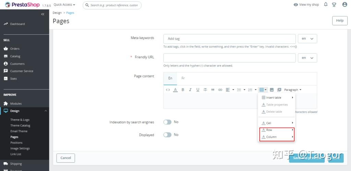351x171 pixels.
Task: Insert a hyperlink in the editor
Action: coord(220,90)
